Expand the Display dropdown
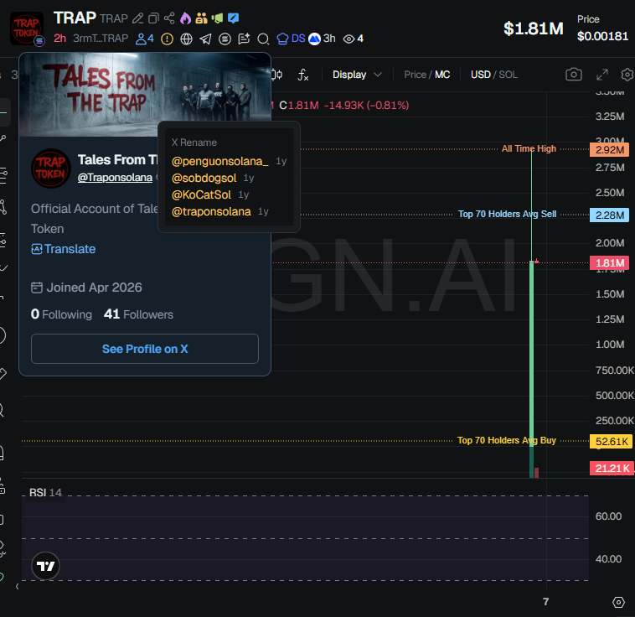Image resolution: width=635 pixels, height=617 pixels. click(x=357, y=75)
